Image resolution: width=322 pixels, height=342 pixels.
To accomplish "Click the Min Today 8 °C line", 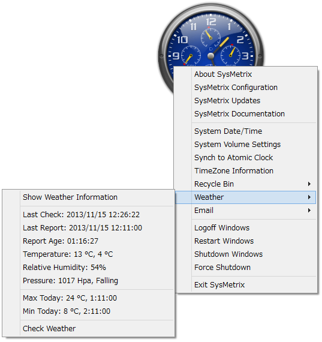I will click(x=88, y=311).
